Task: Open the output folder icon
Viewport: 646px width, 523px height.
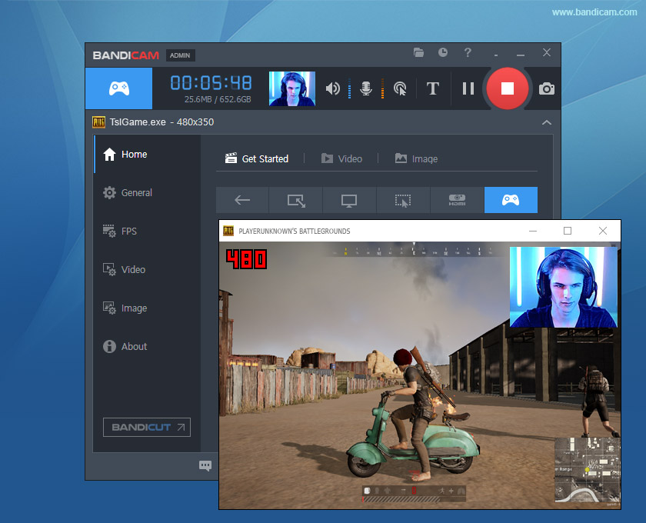Action: (419, 53)
